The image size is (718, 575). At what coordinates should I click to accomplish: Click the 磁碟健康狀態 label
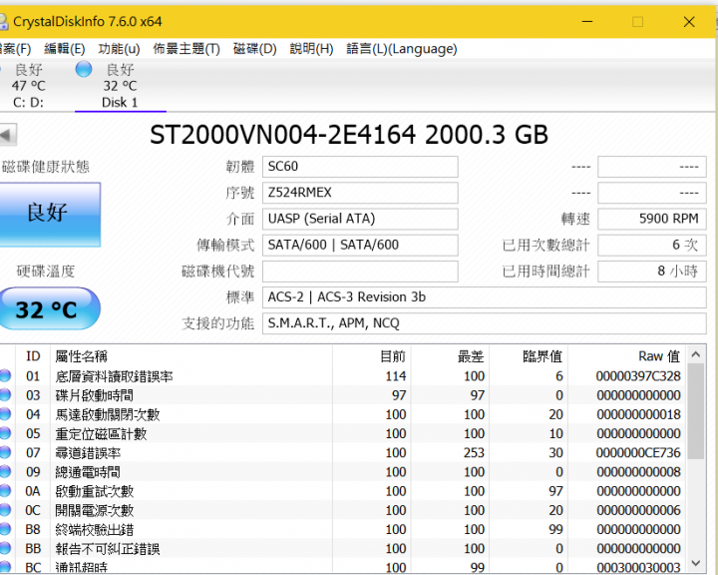tap(45, 167)
